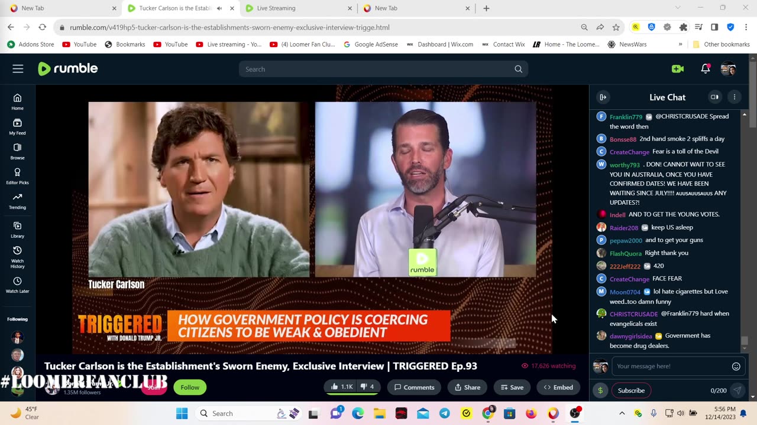Open Comments section
The height and width of the screenshot is (425, 757).
click(x=415, y=387)
